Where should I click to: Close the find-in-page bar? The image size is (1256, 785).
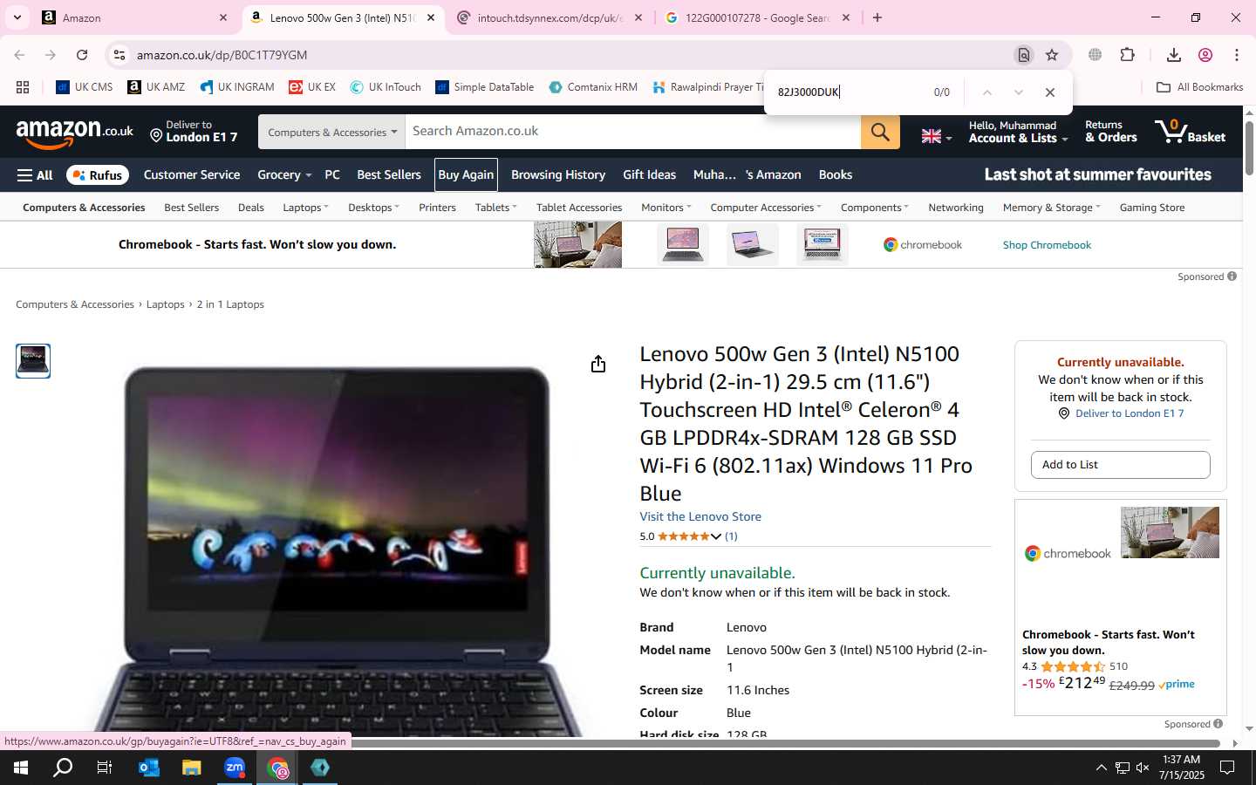pyautogui.click(x=1050, y=92)
